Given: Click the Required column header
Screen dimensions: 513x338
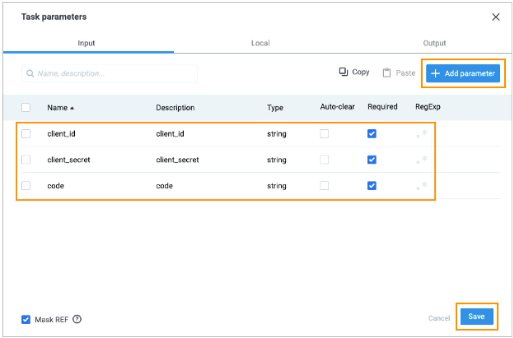Looking at the screenshot, I should 383,107.
